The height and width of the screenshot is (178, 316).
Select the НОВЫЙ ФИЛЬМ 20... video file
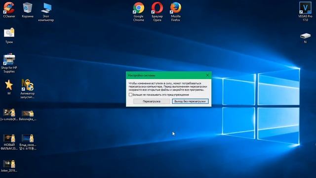pos(9,142)
